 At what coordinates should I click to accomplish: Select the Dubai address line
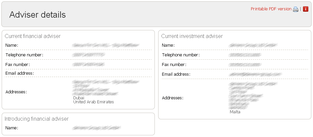coord(79,98)
